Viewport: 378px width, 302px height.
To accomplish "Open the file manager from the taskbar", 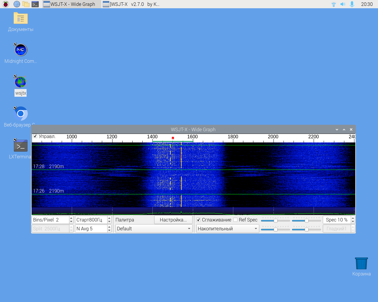I will pos(26,4).
